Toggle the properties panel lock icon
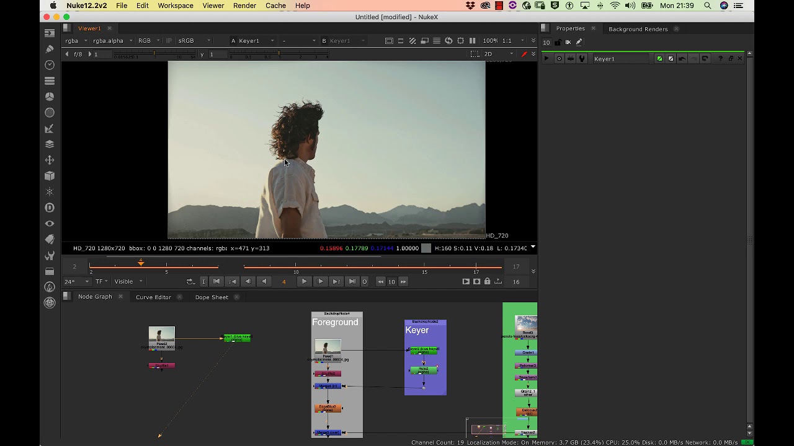794x446 pixels. pos(558,42)
